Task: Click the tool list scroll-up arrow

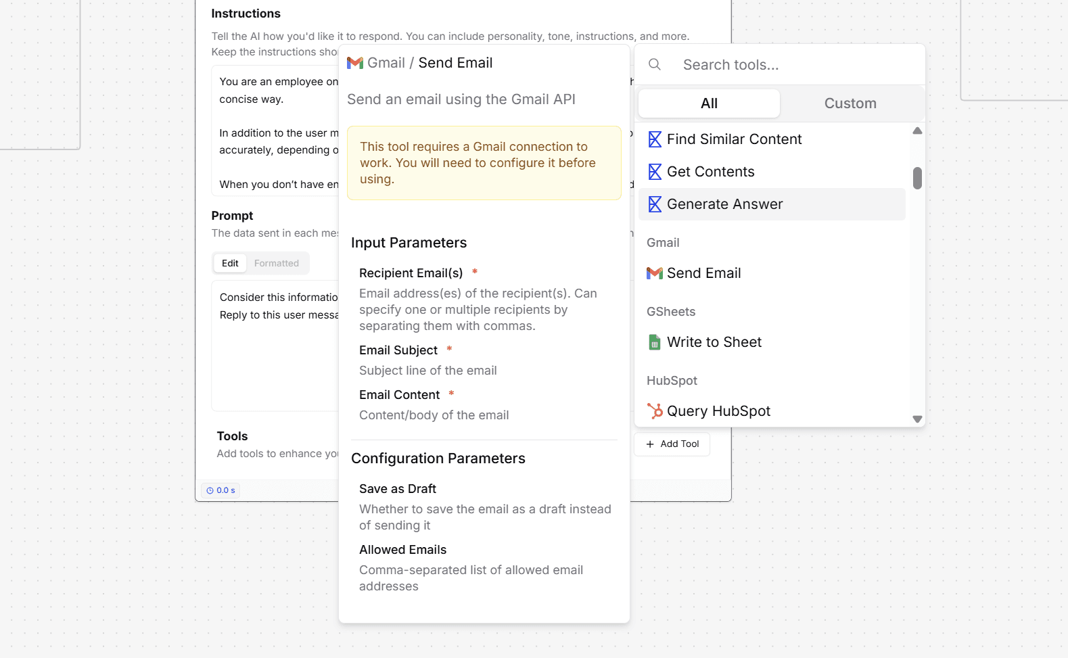Action: pyautogui.click(x=917, y=131)
